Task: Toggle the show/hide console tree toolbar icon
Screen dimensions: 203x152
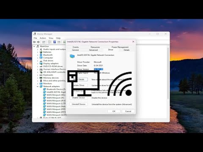Action: pyautogui.click(x=44, y=42)
